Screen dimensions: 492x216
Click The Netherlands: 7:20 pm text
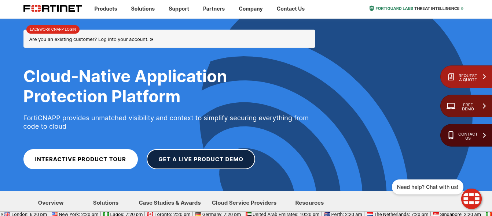coord(401,214)
